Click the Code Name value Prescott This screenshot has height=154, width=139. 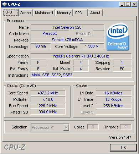click(50, 33)
